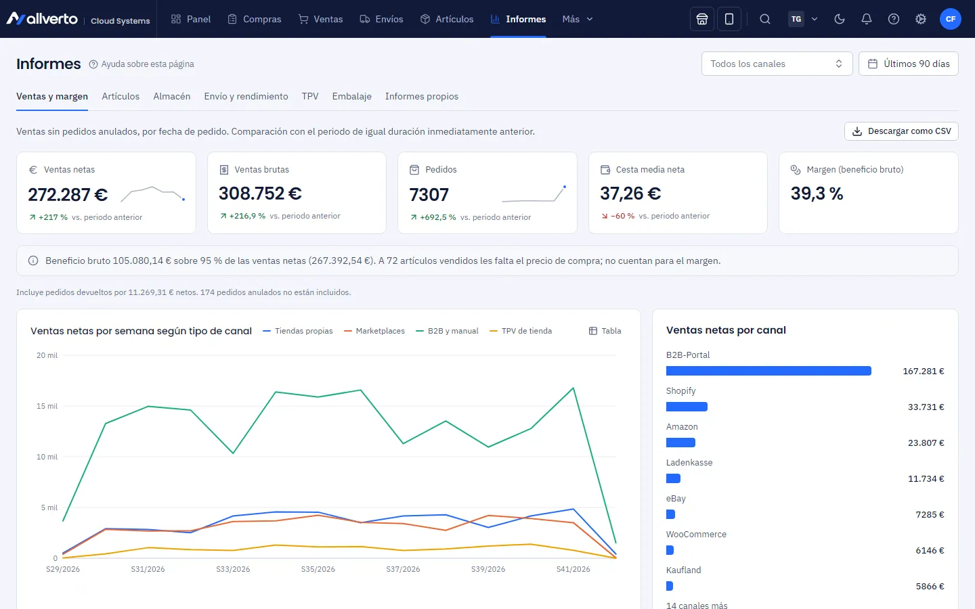Click the Ventas netas euro icon
The image size is (975, 609).
(33, 170)
